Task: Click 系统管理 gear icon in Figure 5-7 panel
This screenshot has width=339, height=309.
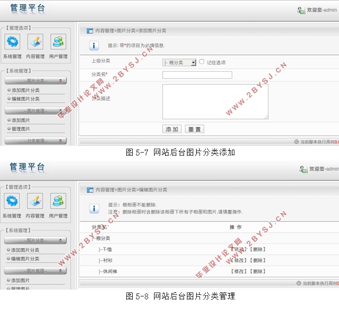Action: (x=12, y=42)
